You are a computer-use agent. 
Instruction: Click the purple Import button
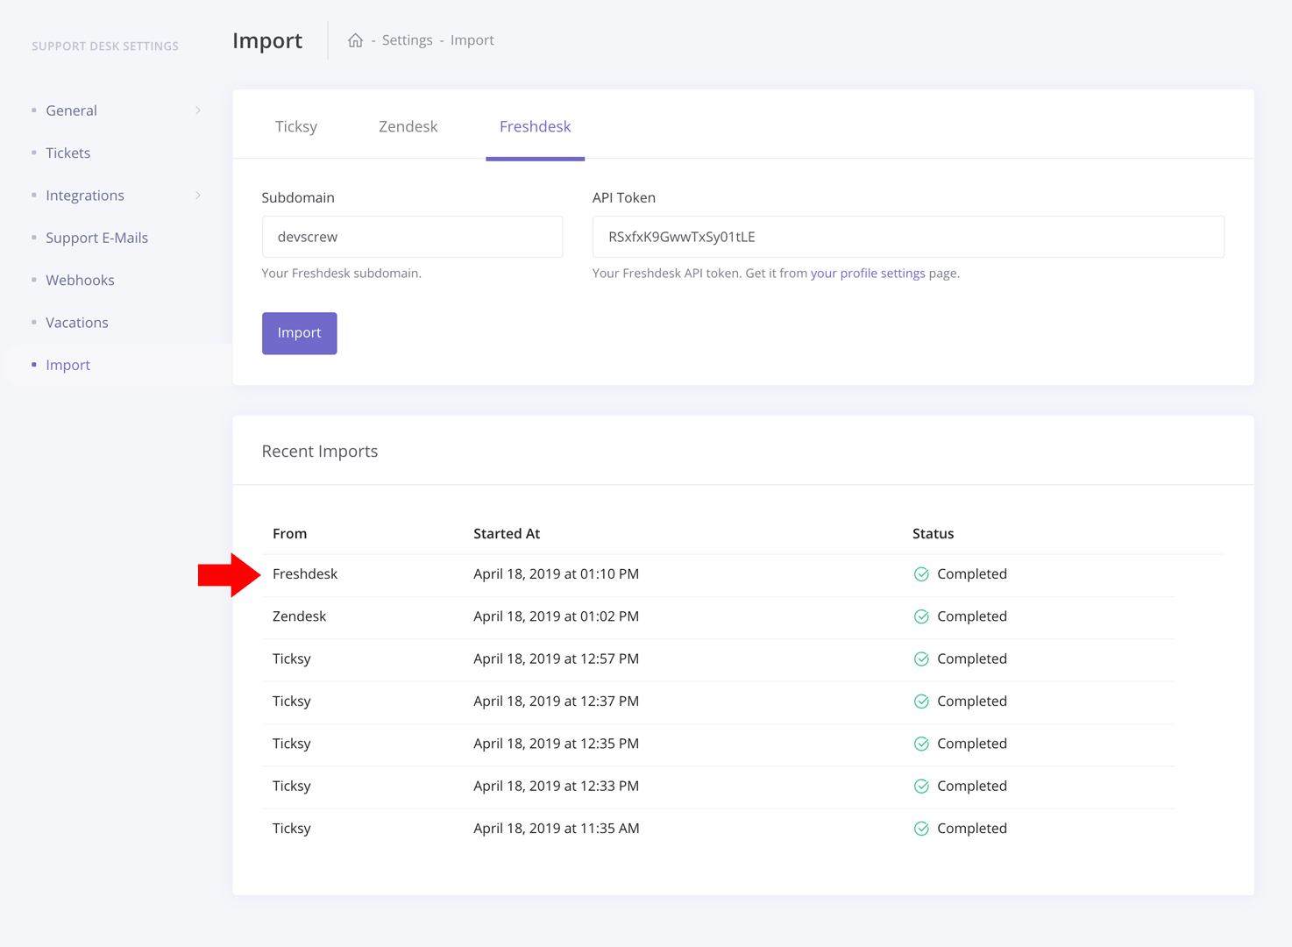point(299,333)
